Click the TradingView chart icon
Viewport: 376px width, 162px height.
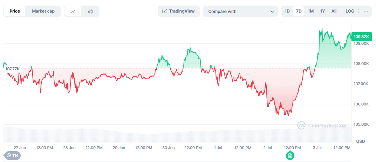click(164, 11)
